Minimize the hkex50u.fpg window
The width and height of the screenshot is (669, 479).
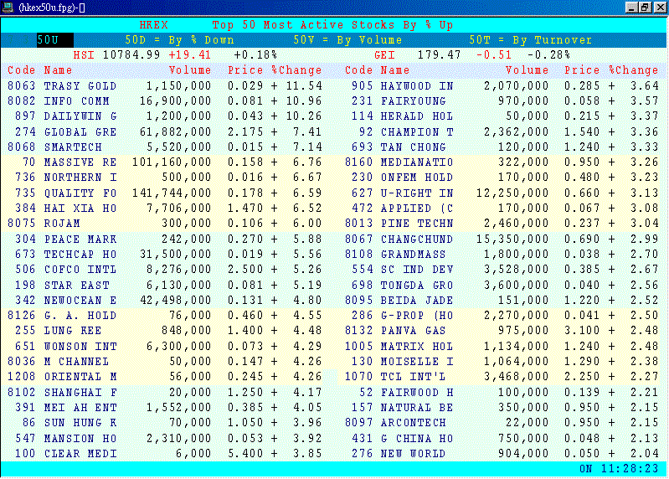632,8
